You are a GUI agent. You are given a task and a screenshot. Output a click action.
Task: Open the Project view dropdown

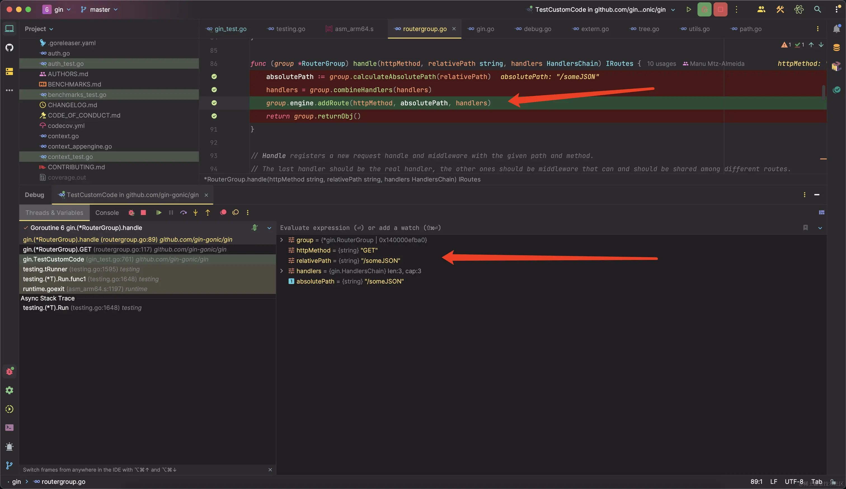click(x=39, y=29)
